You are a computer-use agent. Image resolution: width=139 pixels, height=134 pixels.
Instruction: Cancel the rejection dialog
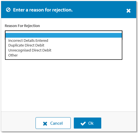53,123
